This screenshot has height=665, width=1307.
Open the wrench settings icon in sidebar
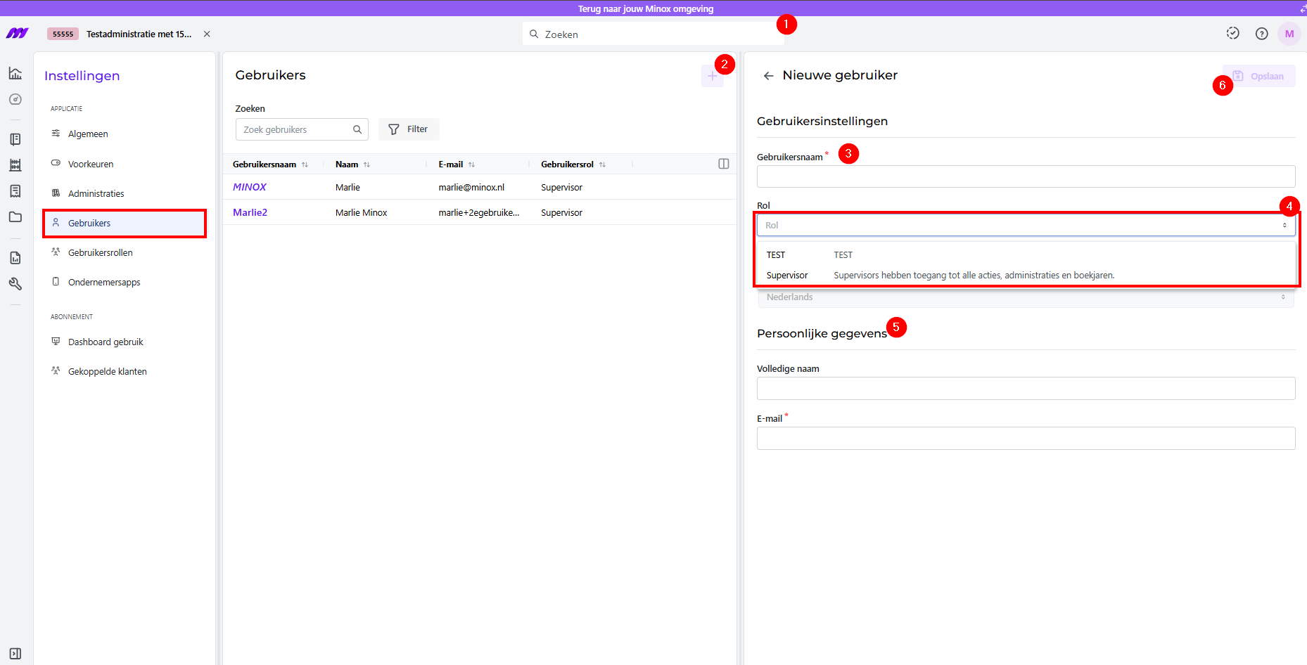click(15, 284)
